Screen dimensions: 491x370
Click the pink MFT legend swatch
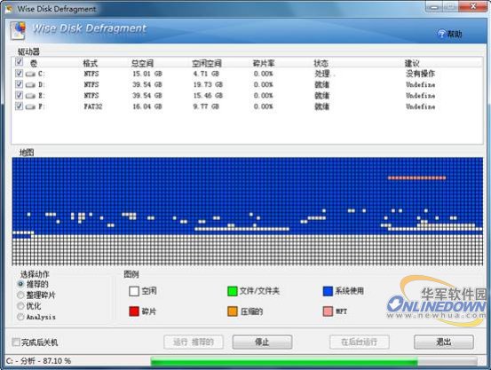(x=328, y=311)
